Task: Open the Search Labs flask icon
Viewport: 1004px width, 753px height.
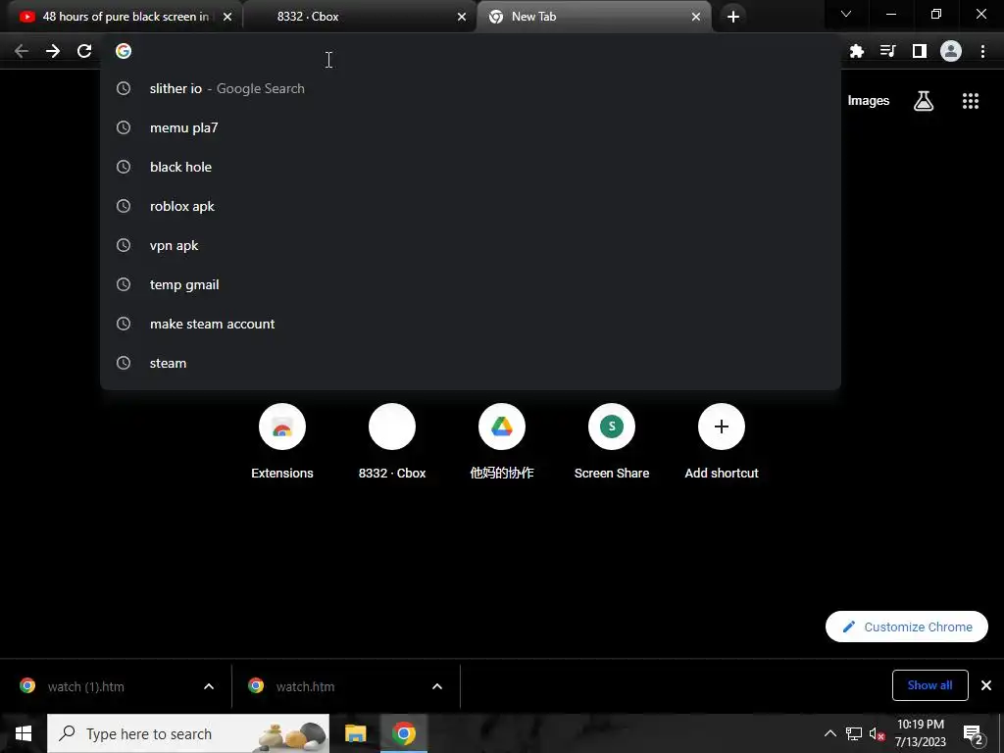Action: (924, 101)
